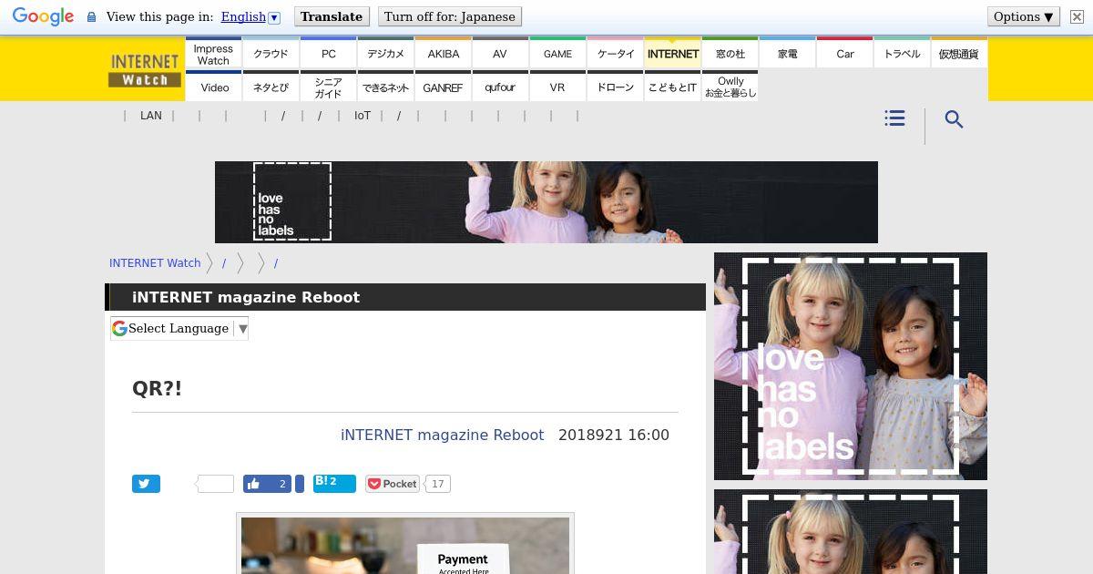The width and height of the screenshot is (1093, 574).
Task: Open the Impress Watch tab
Action: (x=213, y=54)
